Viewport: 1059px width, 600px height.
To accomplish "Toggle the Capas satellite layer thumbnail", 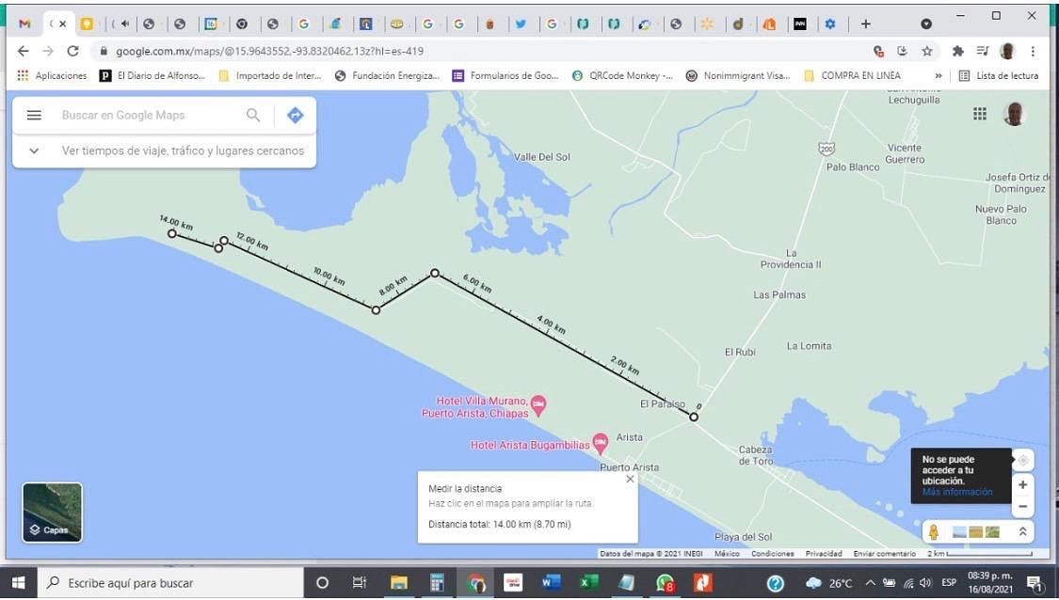I will [x=52, y=513].
